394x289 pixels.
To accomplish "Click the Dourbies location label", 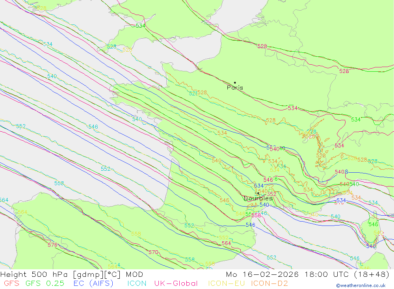I will pyautogui.click(x=258, y=198).
